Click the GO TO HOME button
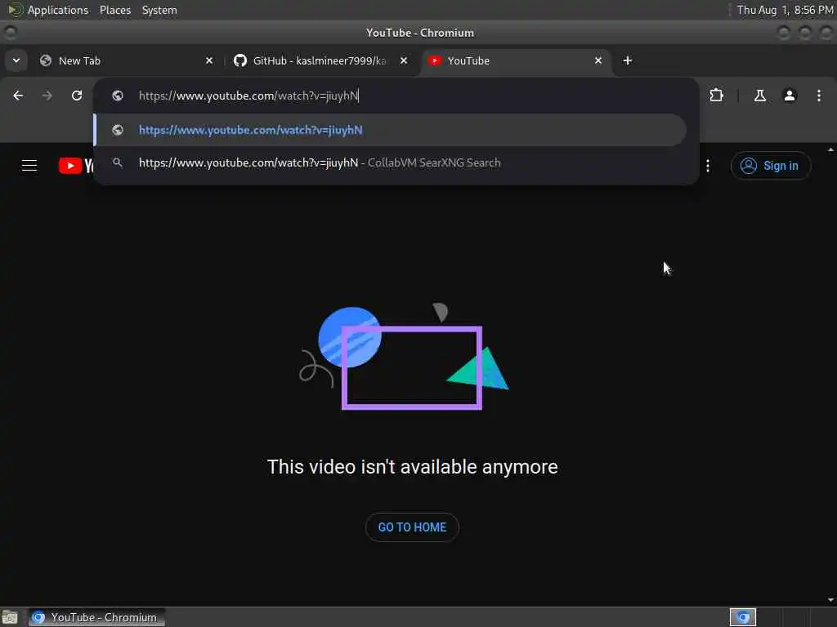837x627 pixels. (x=412, y=527)
